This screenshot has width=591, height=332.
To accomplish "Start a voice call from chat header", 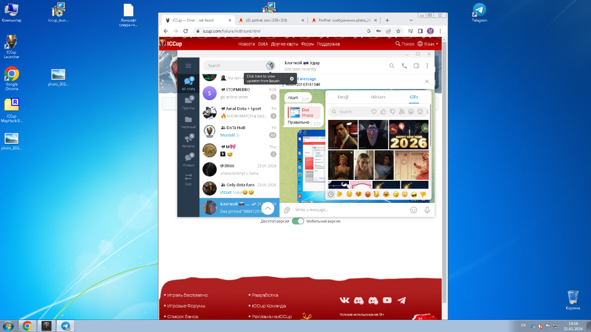I will tap(404, 66).
